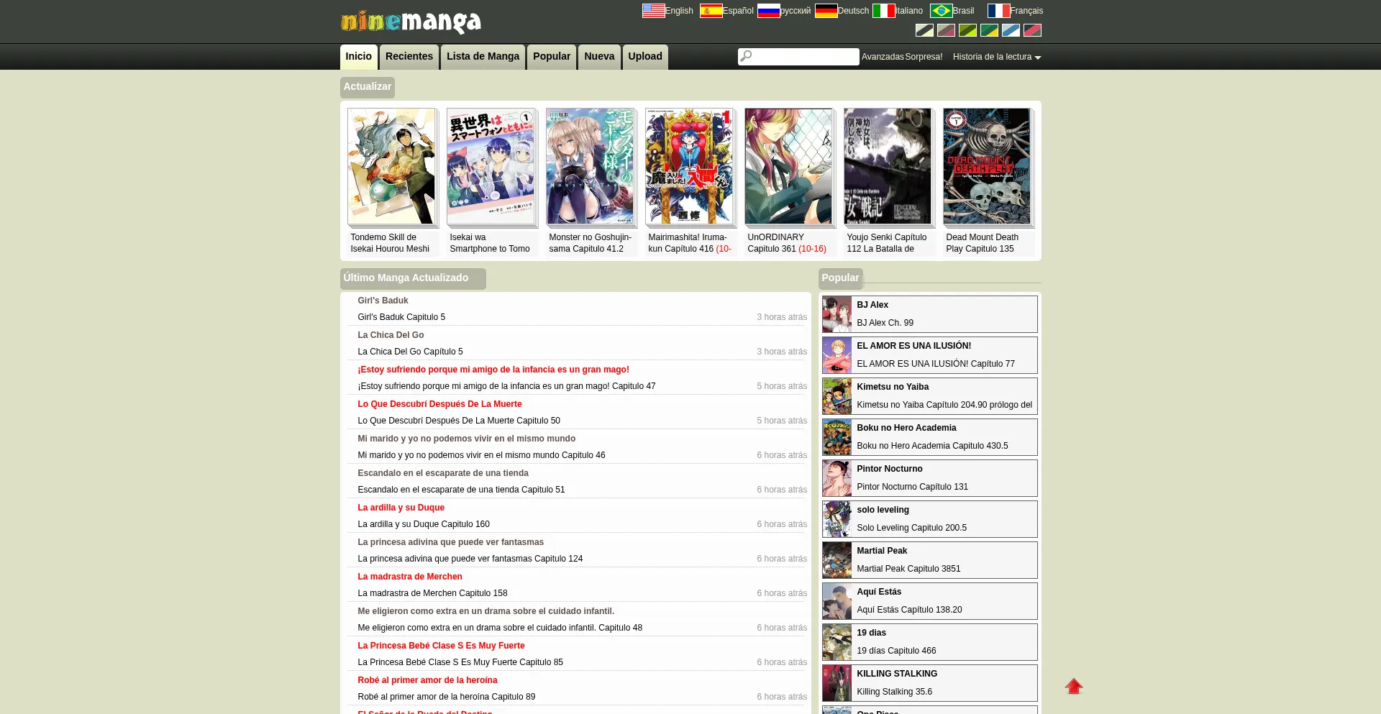The height and width of the screenshot is (714, 1381).
Task: Click the Avanzadas search link
Action: 883,57
